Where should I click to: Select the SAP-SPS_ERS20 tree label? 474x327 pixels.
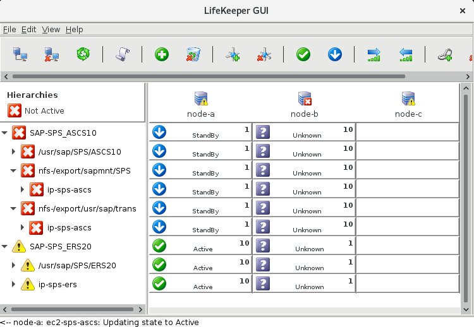click(x=61, y=247)
